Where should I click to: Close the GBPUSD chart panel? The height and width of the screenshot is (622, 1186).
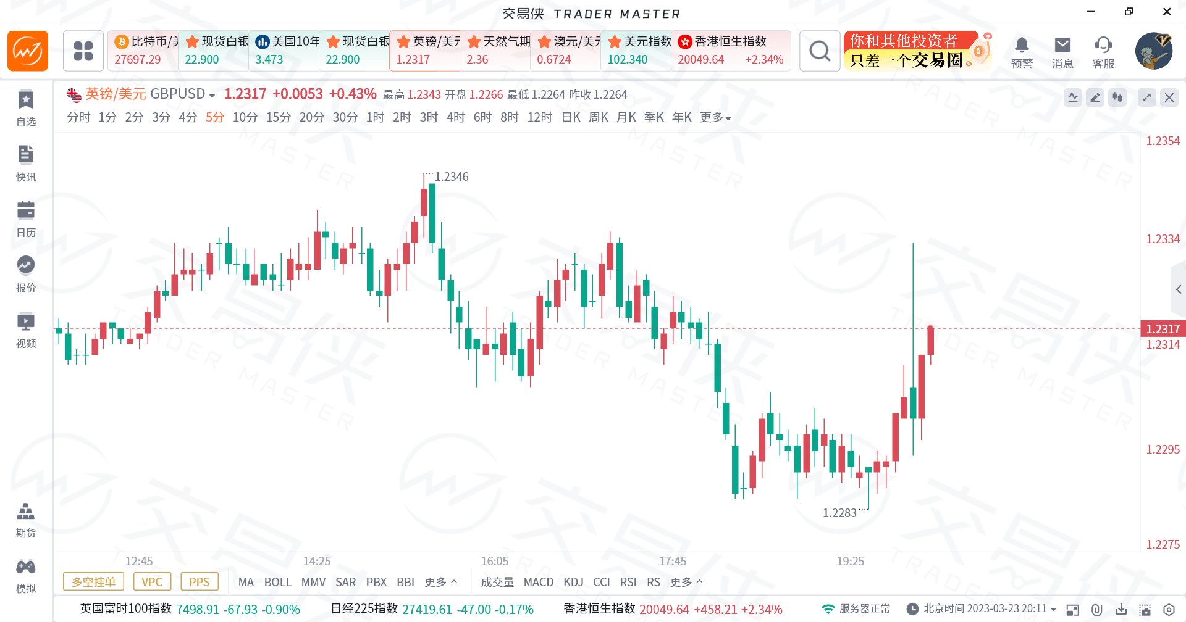click(1169, 97)
